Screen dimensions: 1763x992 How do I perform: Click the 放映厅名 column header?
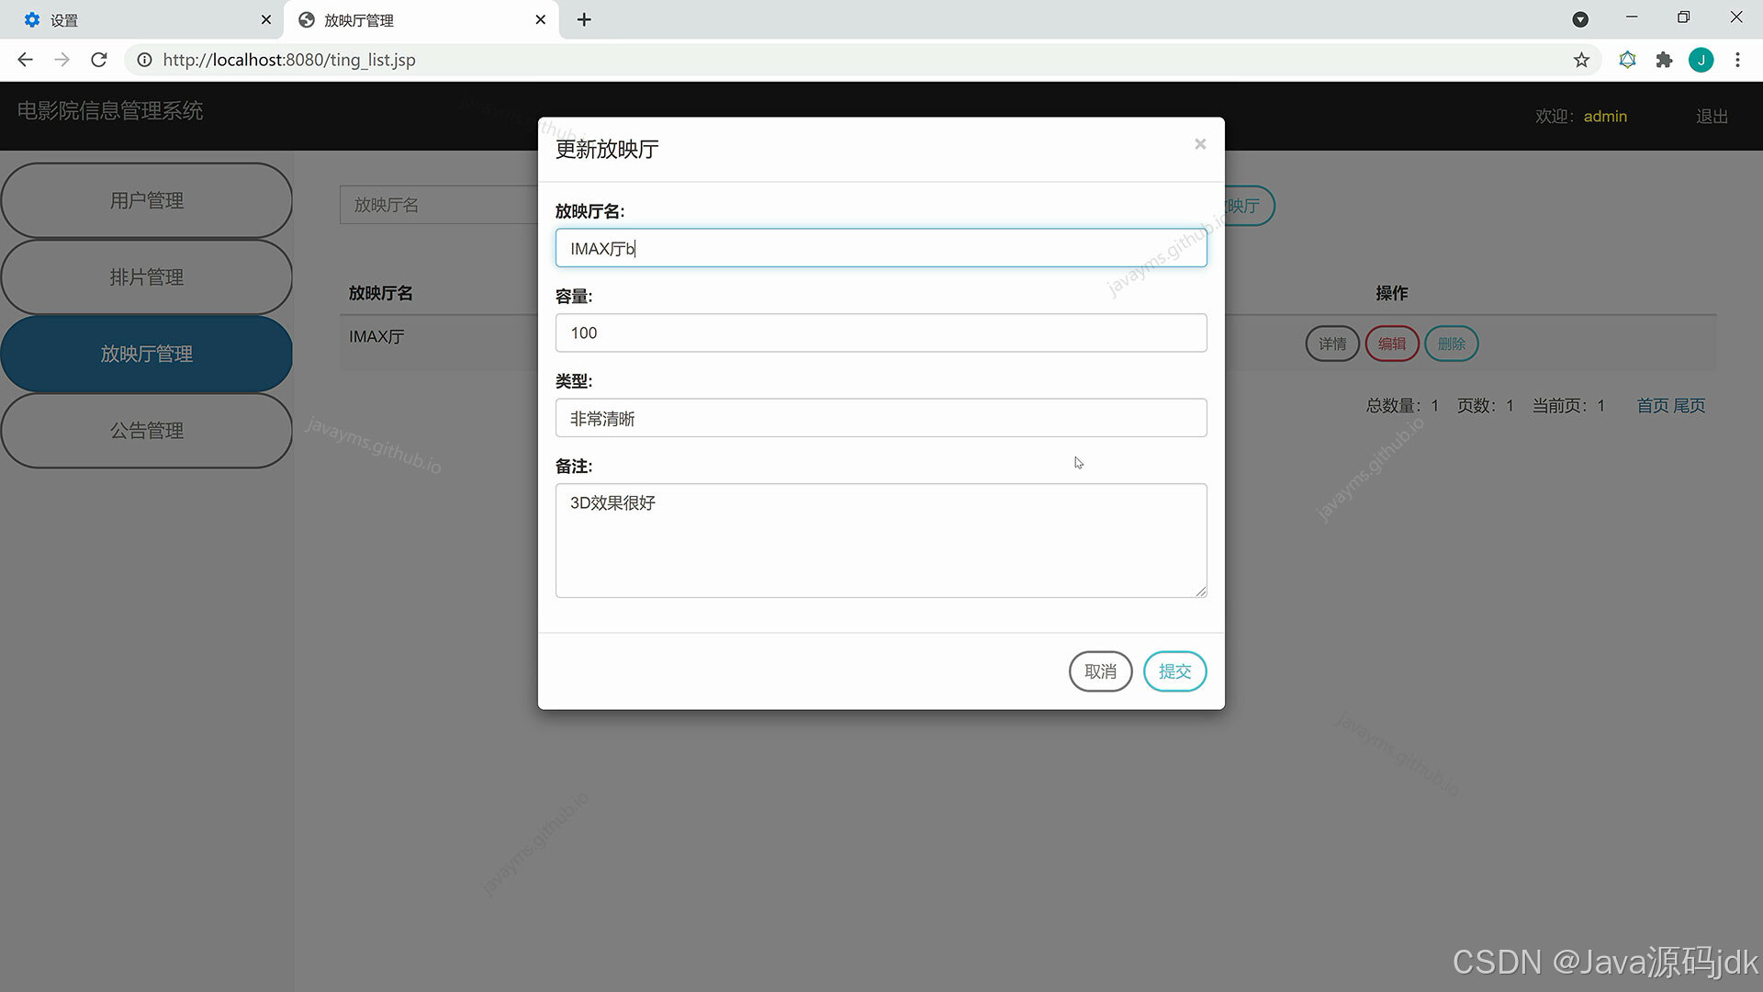point(380,293)
